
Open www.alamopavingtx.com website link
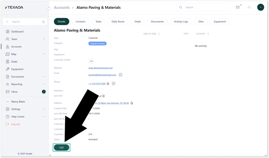tap(100, 68)
